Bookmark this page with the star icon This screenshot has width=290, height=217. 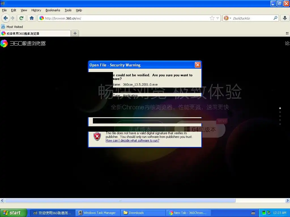(x=212, y=18)
